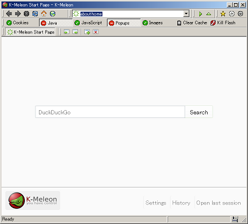Screen dimensions: 248x224
Task: Expand the URL bar dropdown arrow
Action: (186, 14)
